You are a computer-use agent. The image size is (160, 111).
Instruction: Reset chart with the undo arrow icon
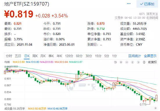pos(115,62)
